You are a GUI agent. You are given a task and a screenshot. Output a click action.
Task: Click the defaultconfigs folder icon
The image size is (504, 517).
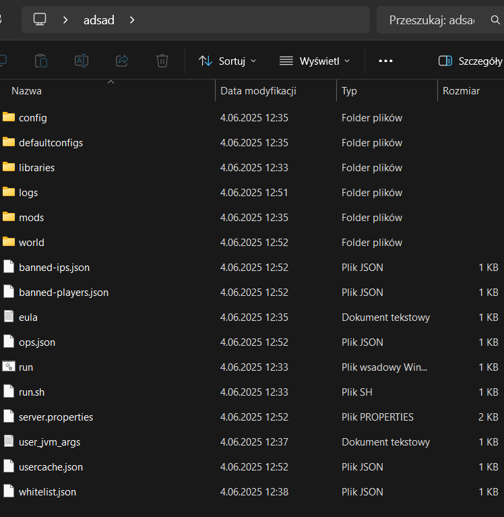(x=9, y=142)
